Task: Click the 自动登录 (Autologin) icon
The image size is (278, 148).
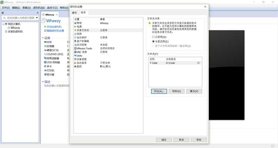Action: pos(75,63)
